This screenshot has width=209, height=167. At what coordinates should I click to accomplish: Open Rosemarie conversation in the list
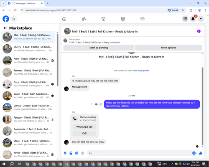pyautogui.click(x=28, y=131)
